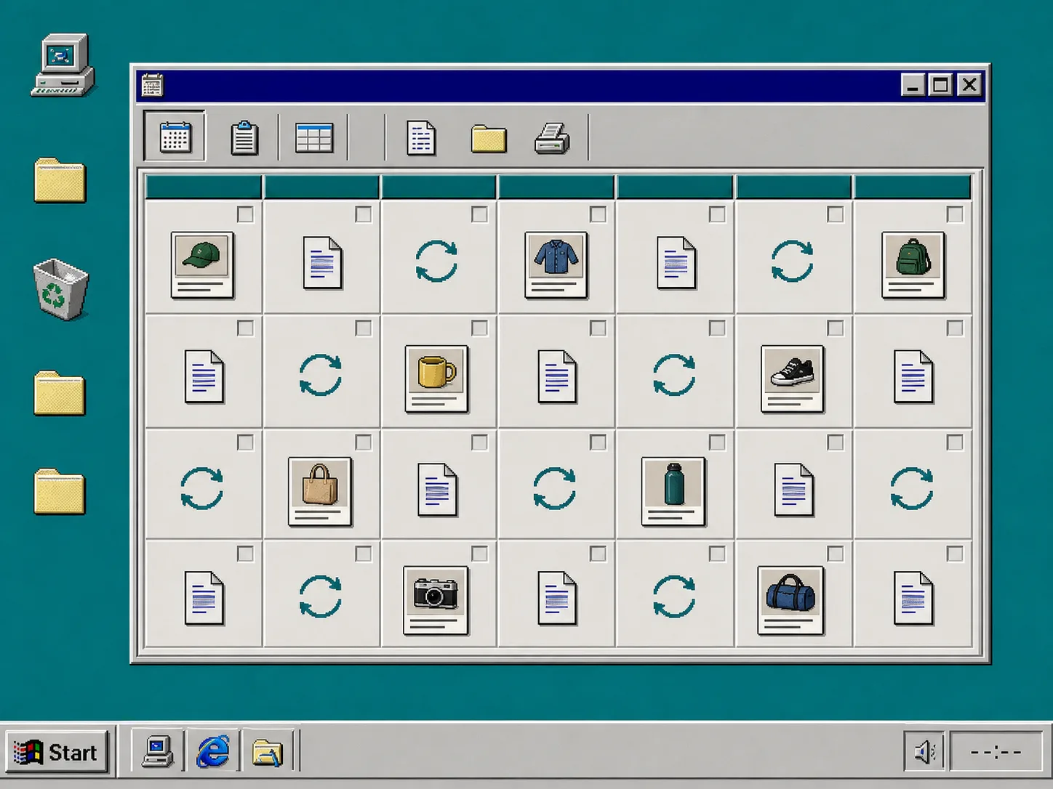The height and width of the screenshot is (789, 1053).
Task: Check the box in the camera cell
Action: point(479,554)
